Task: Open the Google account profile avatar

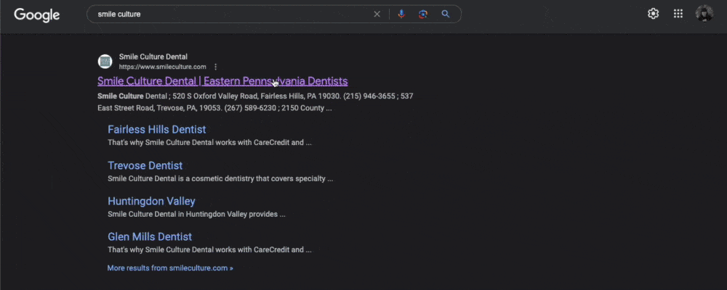Action: click(704, 14)
